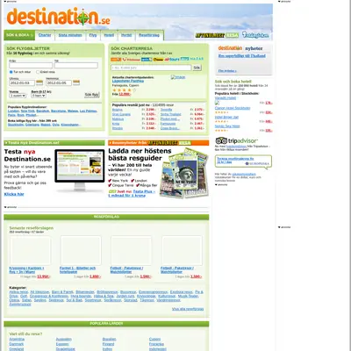Open the Stockholm cheap flights link

pyautogui.click(x=16, y=125)
